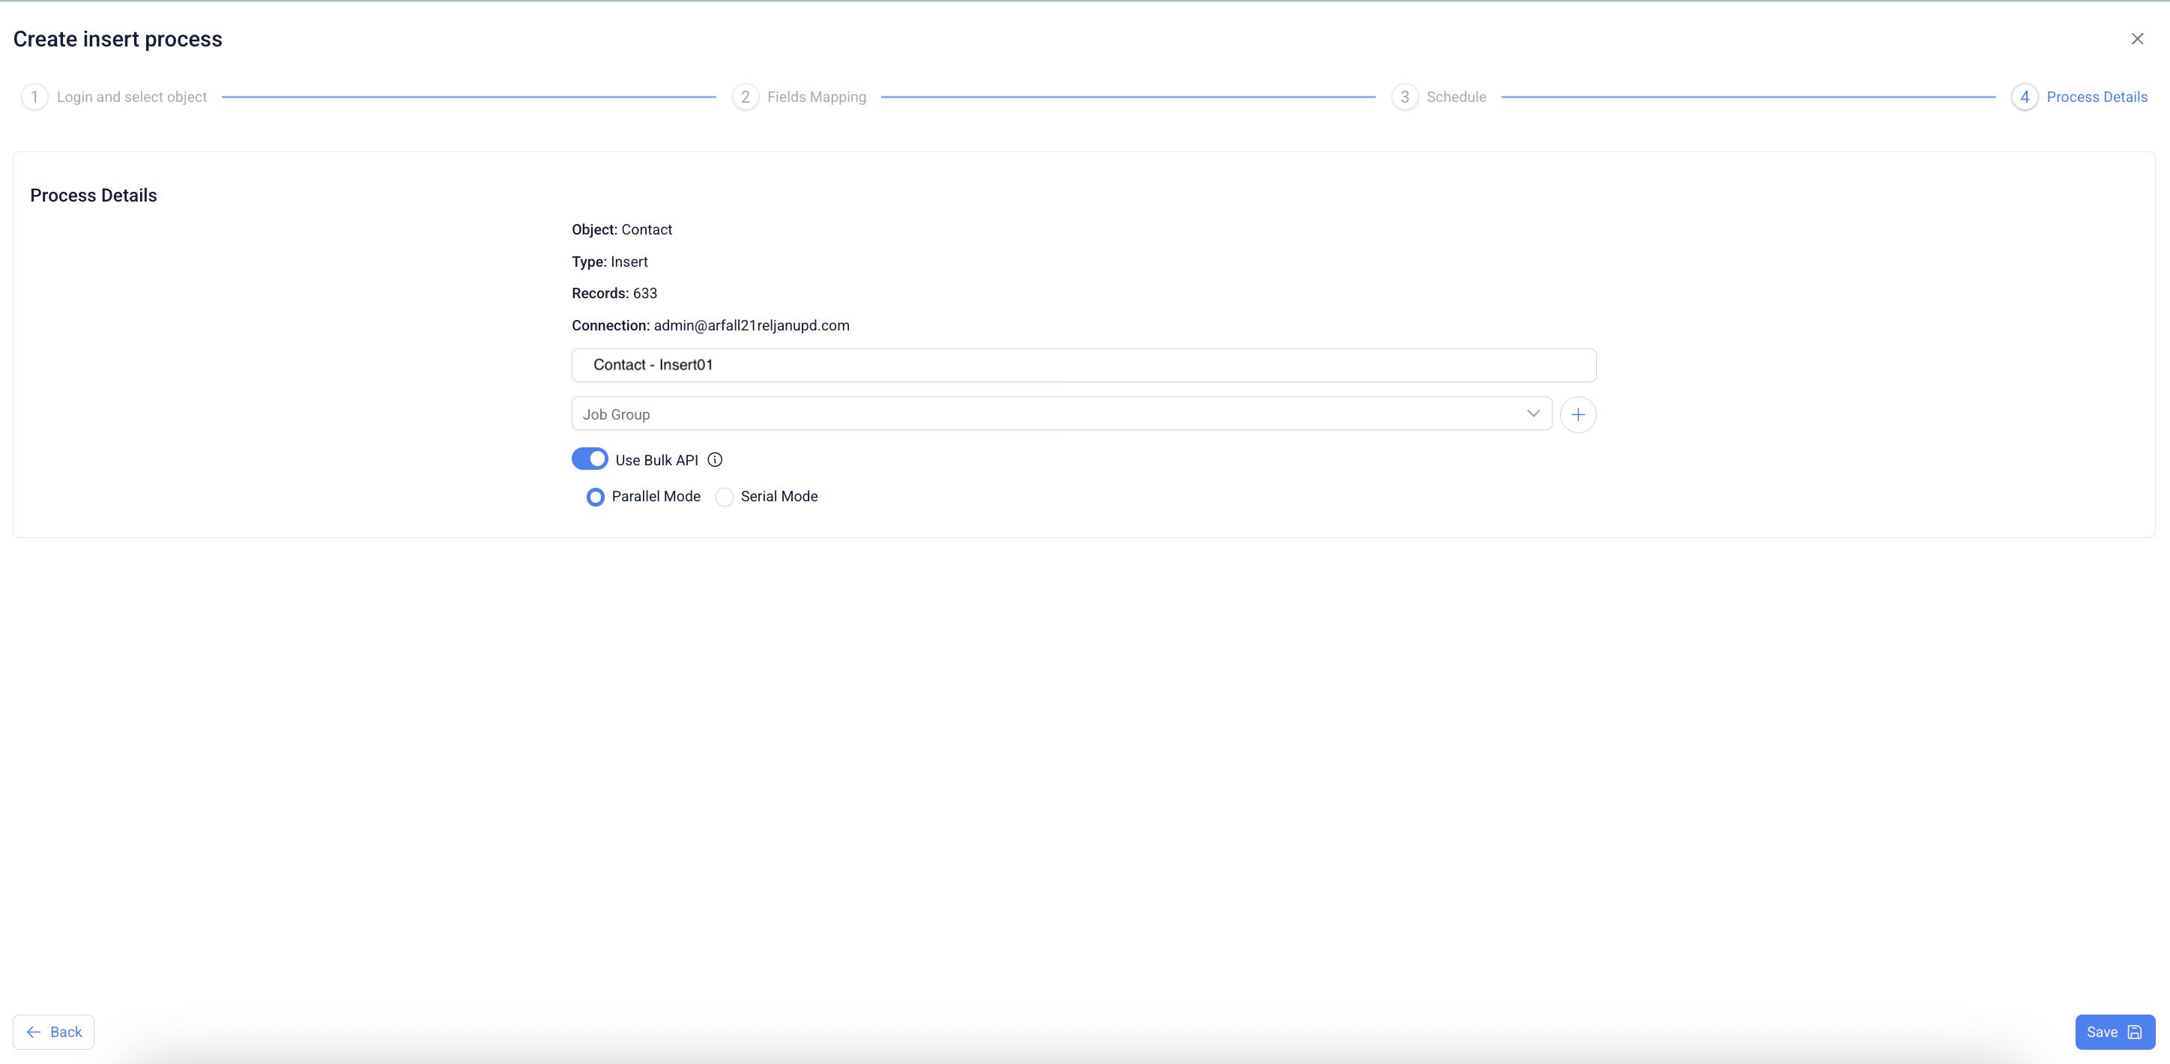This screenshot has height=1064, width=2170.
Task: Go to the Schedule step label
Action: (x=1456, y=97)
